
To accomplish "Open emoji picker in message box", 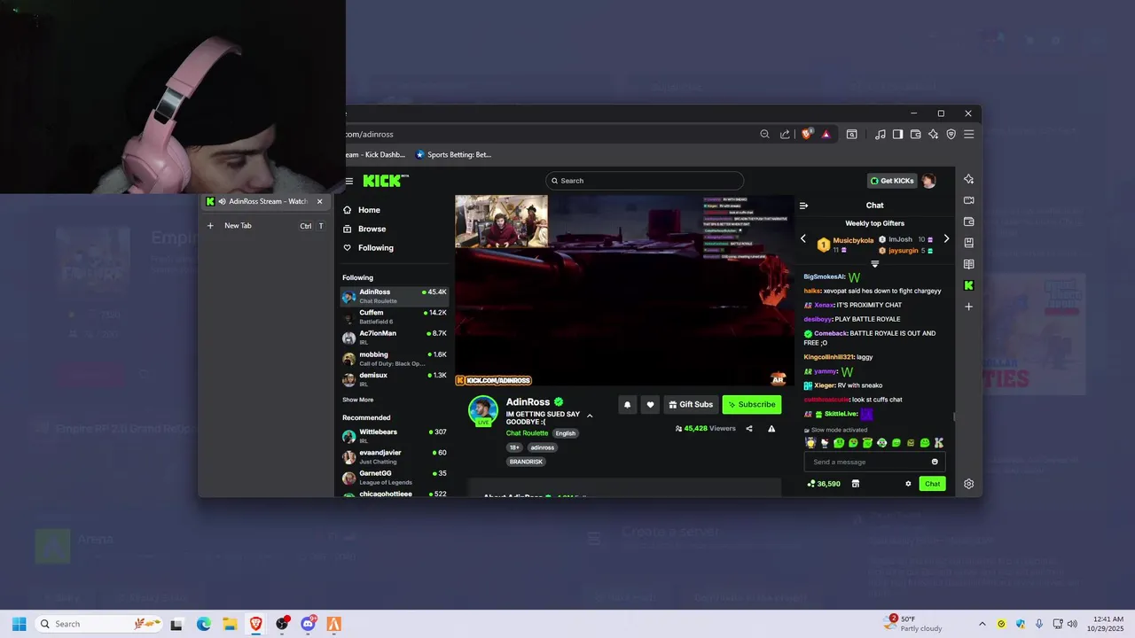I will 935,462.
